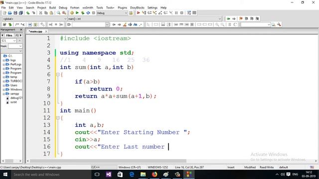Go up one directory level button
The height and width of the screenshot is (179, 319).
[x=20, y=41]
